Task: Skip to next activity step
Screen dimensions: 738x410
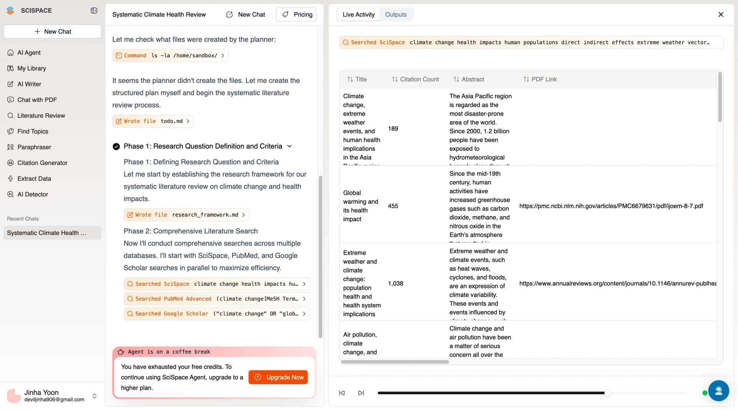Action: (x=361, y=393)
